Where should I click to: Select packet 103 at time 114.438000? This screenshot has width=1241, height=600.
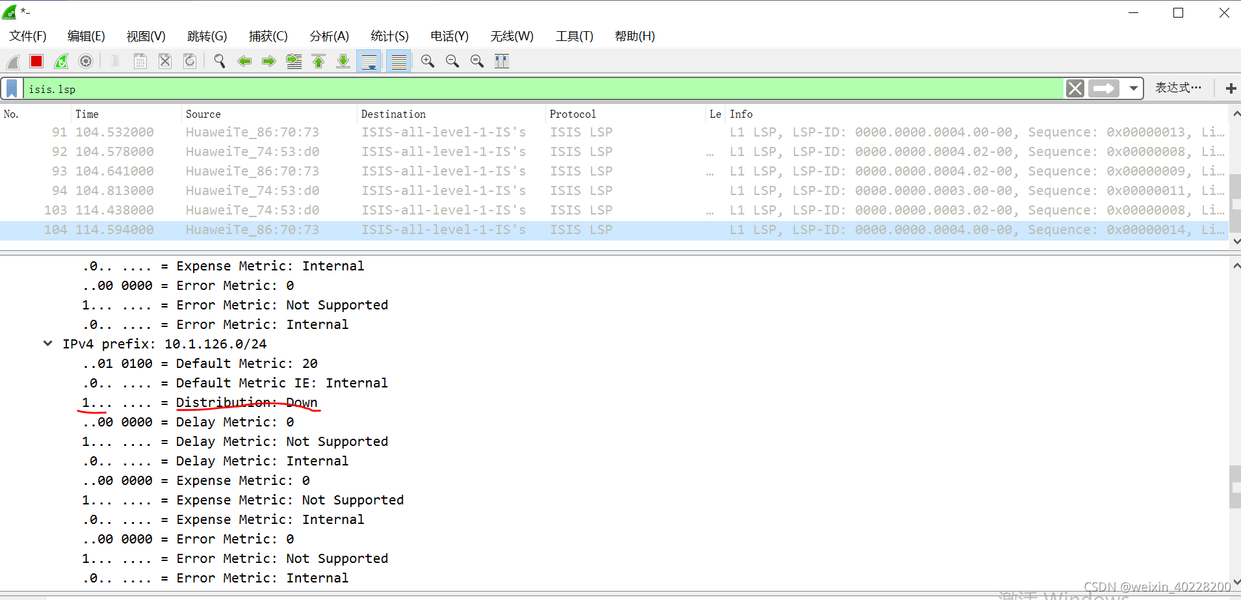coord(614,211)
